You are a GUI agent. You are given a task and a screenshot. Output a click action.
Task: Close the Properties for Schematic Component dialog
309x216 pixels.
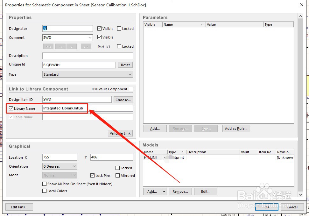tap(301, 5)
